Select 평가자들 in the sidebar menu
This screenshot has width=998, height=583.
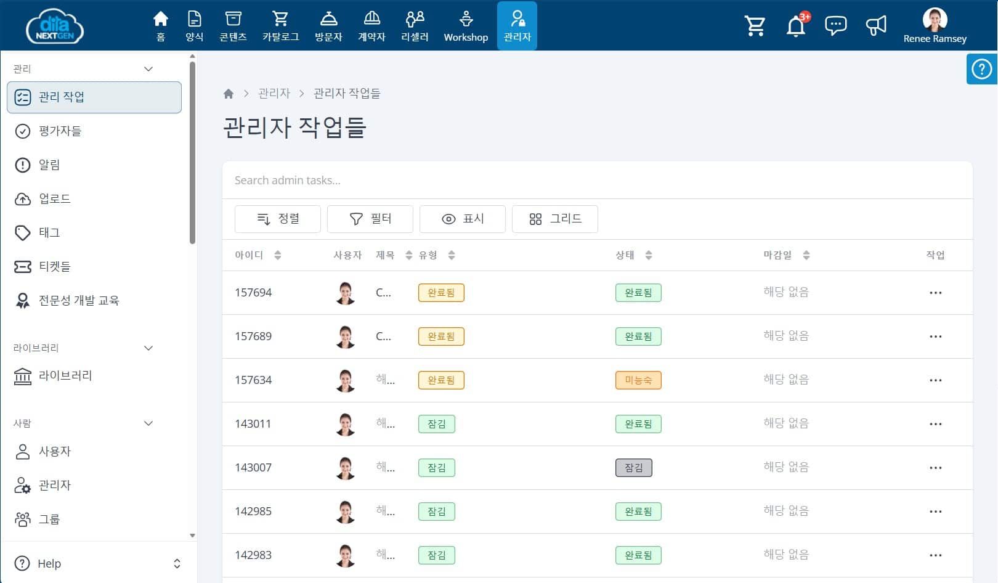pyautogui.click(x=60, y=131)
